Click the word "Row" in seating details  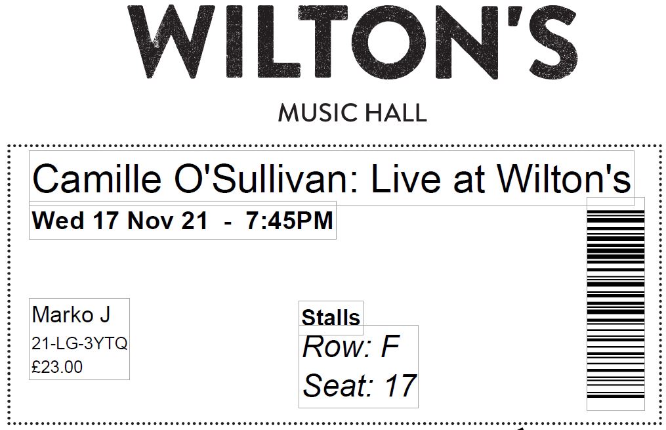[334, 347]
